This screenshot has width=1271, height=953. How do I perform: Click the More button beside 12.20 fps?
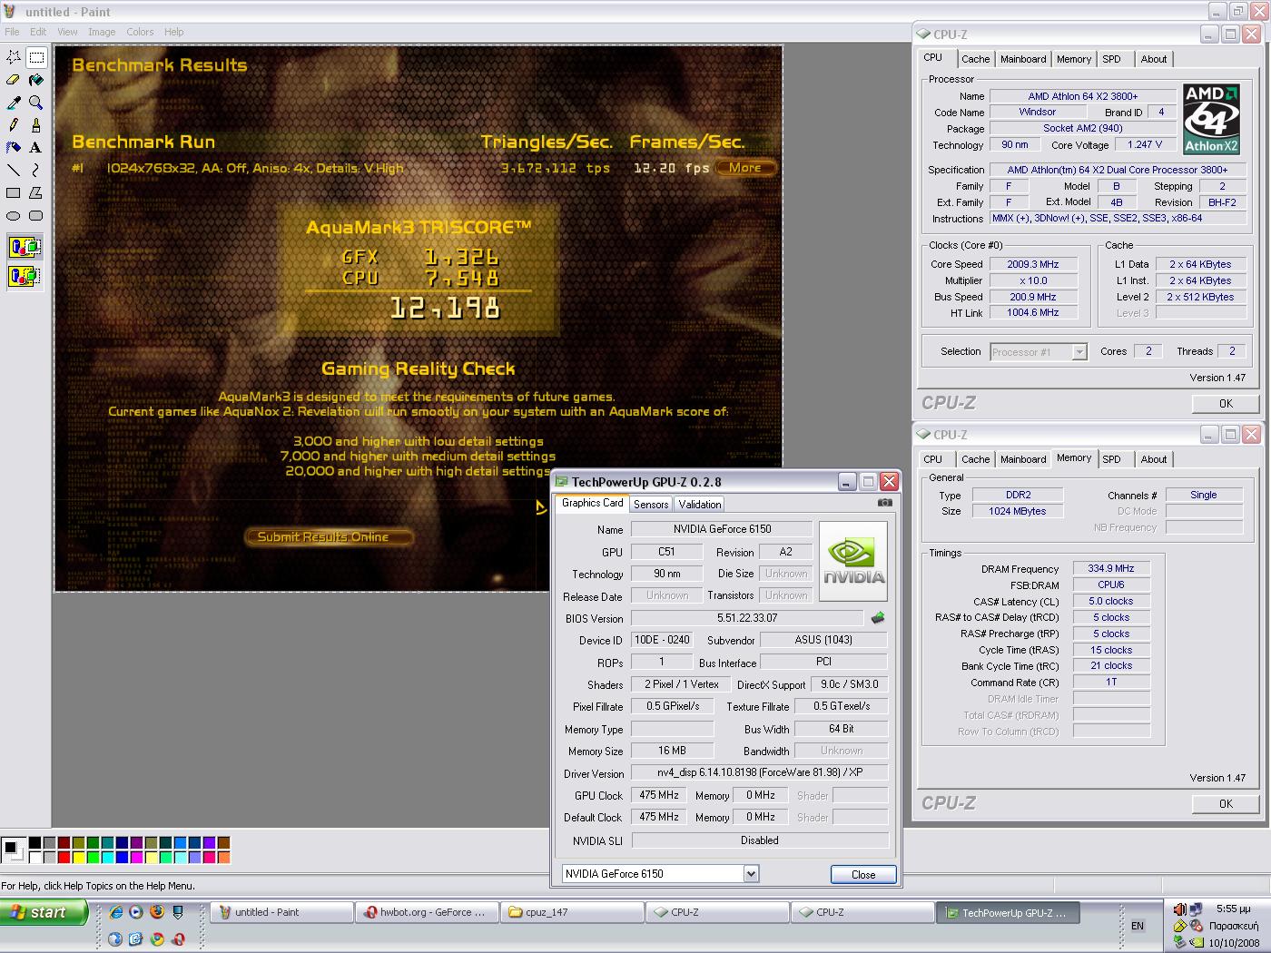point(744,168)
